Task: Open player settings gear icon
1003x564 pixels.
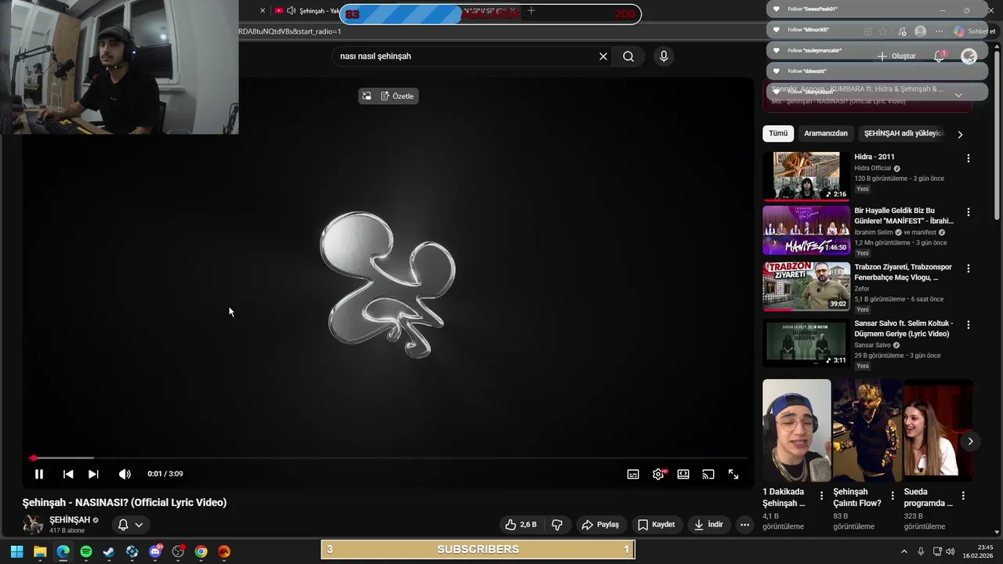Action: pyautogui.click(x=658, y=474)
